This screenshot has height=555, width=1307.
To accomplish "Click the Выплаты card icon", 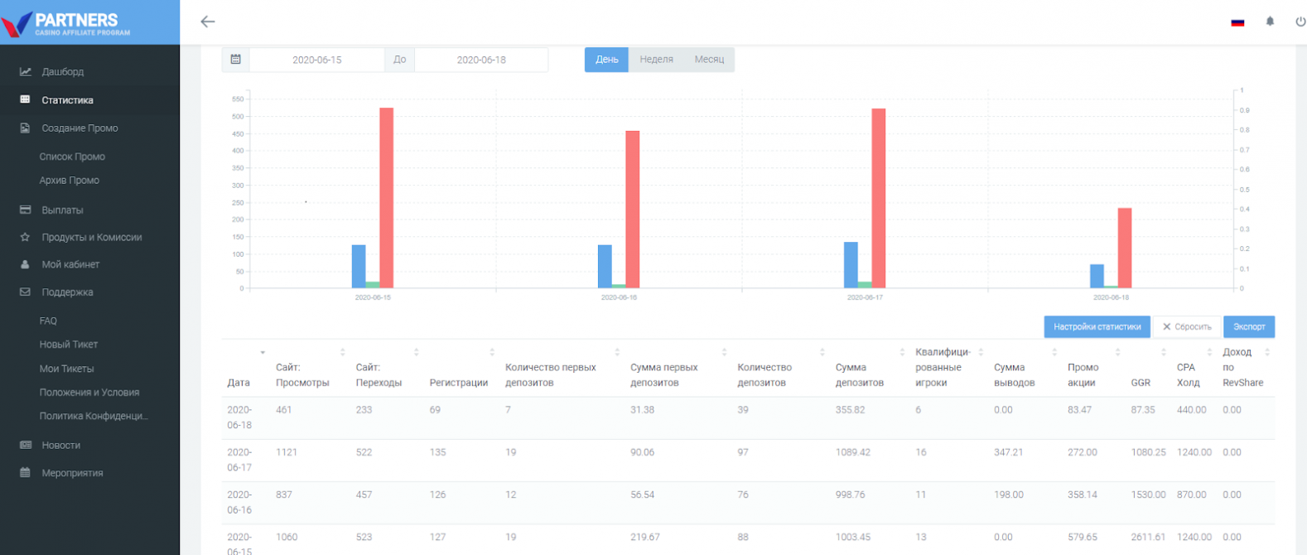I will coord(26,210).
